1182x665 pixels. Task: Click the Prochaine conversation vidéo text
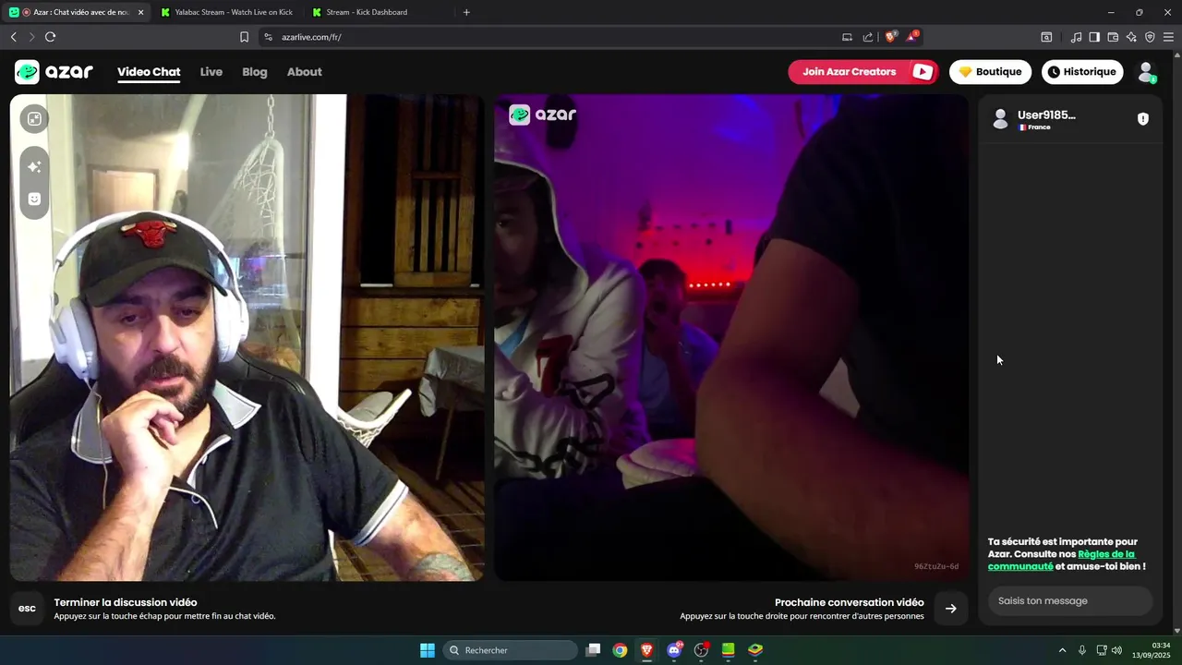(x=850, y=602)
